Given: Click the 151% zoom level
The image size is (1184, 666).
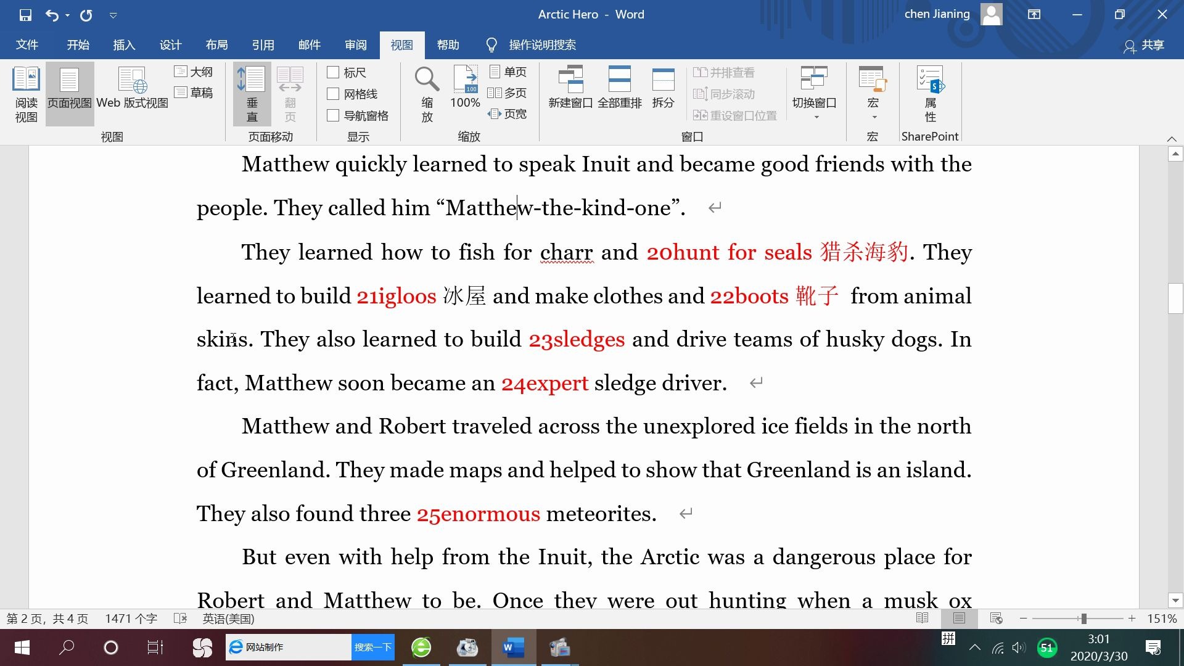Looking at the screenshot, I should 1162,619.
